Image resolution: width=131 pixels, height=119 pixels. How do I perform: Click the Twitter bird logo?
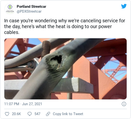[124, 6]
